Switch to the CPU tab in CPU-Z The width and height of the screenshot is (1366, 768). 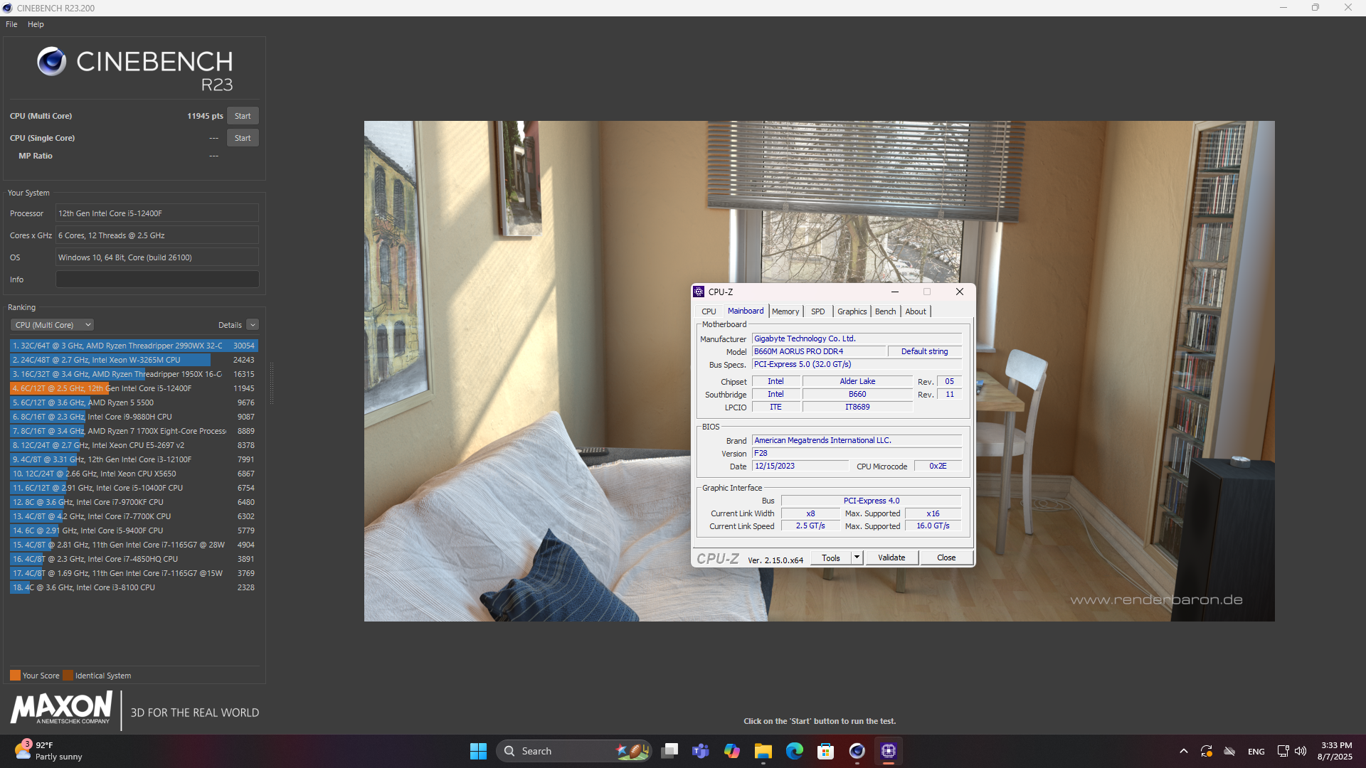coord(709,311)
